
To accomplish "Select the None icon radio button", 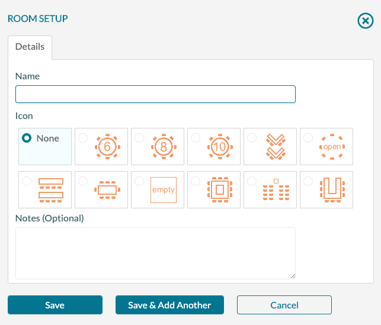I will (27, 138).
